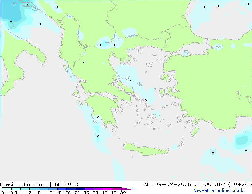This screenshot has width=252, height=194.
Task: Click the 15–20 mm legend swatch
Action: [62, 189]
